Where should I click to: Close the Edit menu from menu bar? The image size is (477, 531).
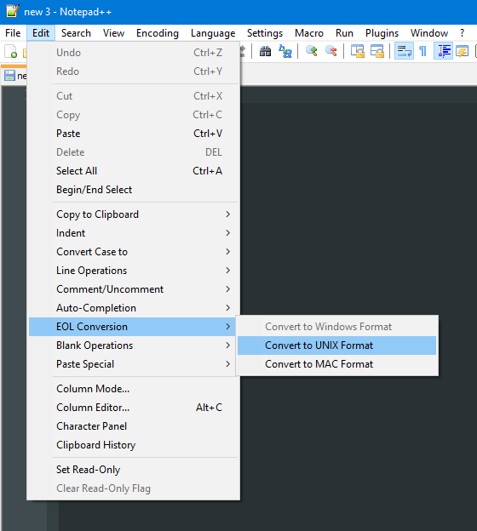tap(41, 33)
